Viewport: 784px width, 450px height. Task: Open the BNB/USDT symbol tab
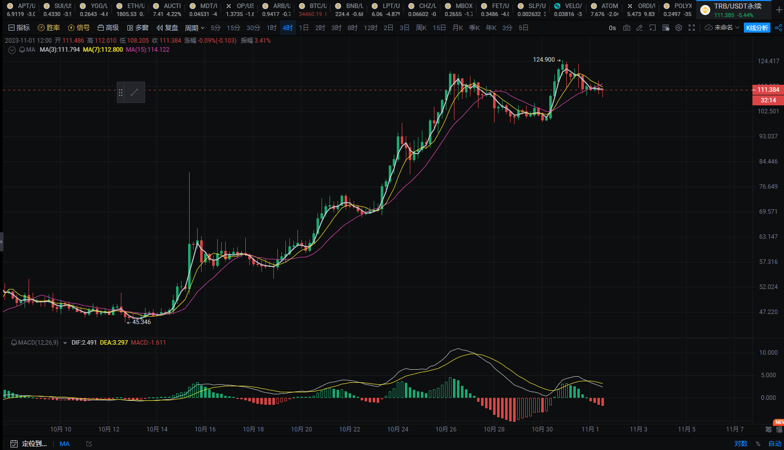pos(349,10)
